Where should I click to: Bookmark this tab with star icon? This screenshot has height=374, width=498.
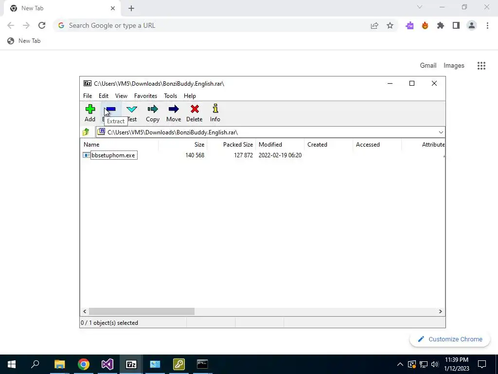[390, 25]
